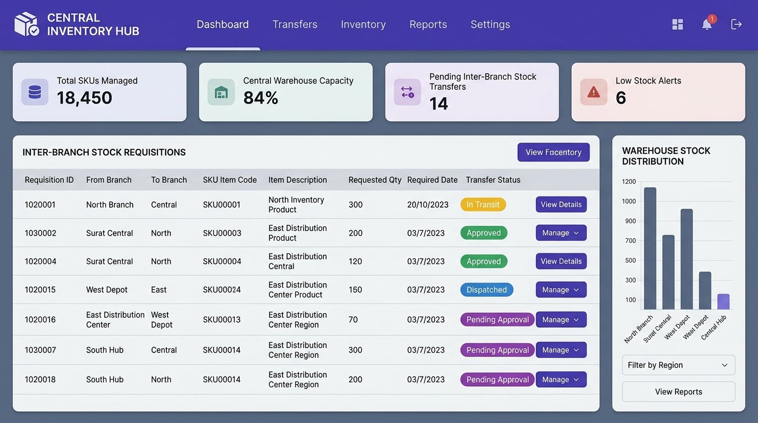Click the SKU00024 item code cell

point(221,290)
